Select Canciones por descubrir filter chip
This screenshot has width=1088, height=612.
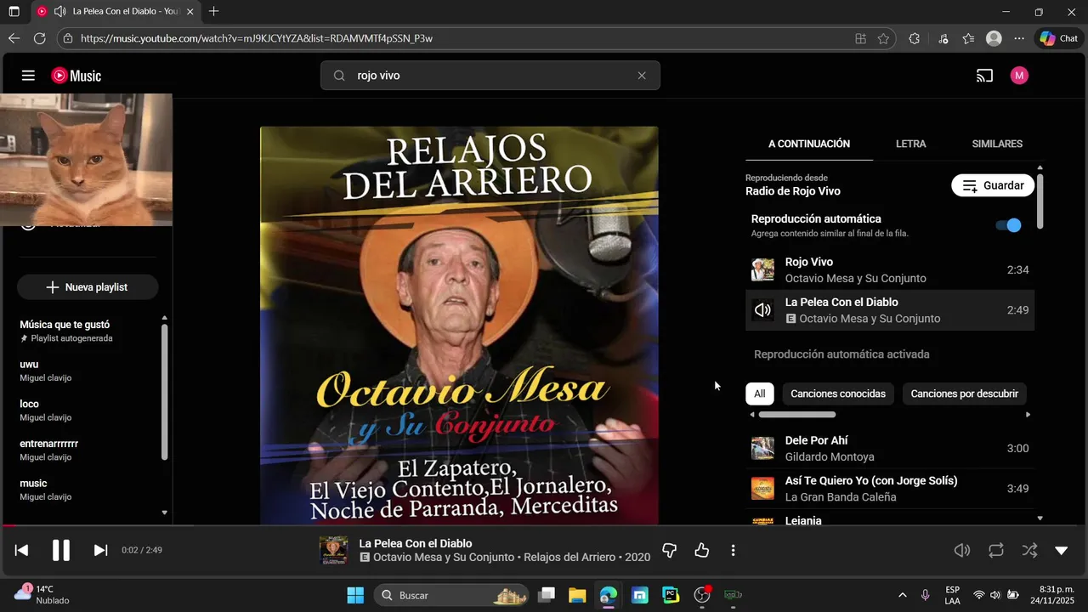[x=964, y=394]
